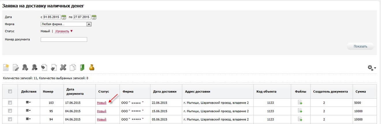Check the row for document 95
This screenshot has height=124, width=381.
pyautogui.click(x=10, y=111)
